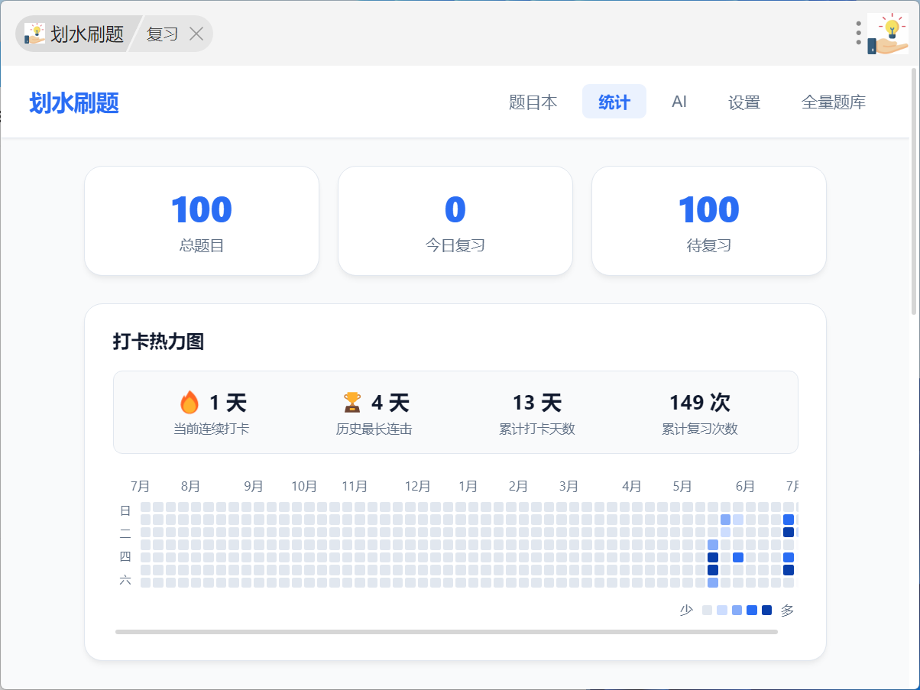Click the flame icon for the current streak
Screen dimensions: 920x690
click(189, 402)
